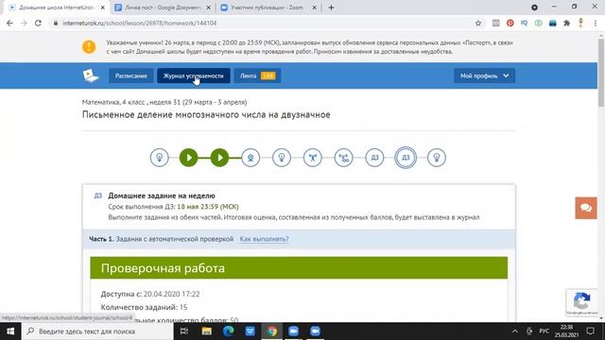
Task: Open the first ДЗ homework step
Action: [374, 158]
